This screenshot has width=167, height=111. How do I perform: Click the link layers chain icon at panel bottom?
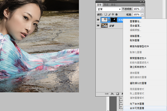pyautogui.click(x=107, y=94)
